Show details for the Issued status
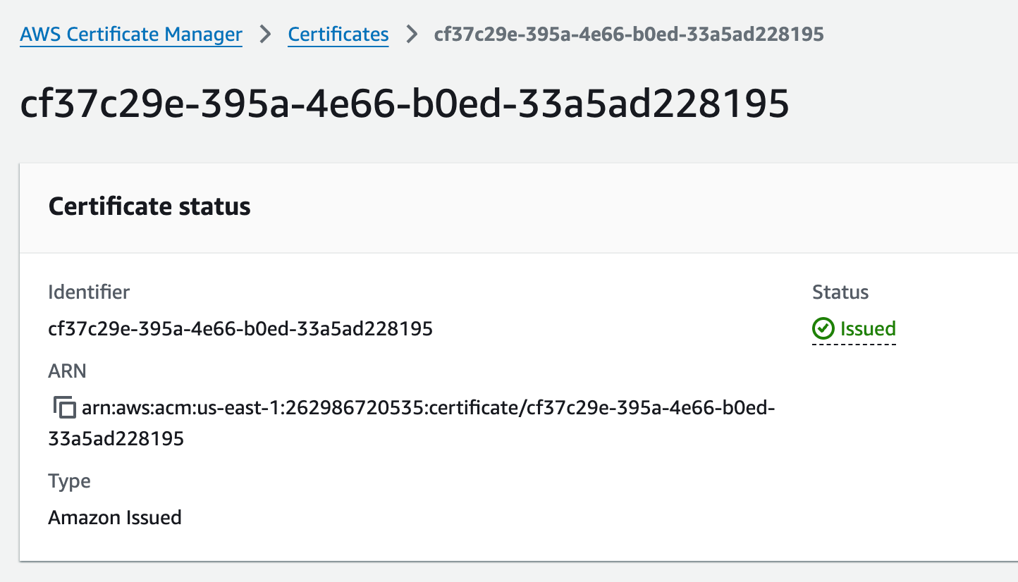 pos(867,328)
